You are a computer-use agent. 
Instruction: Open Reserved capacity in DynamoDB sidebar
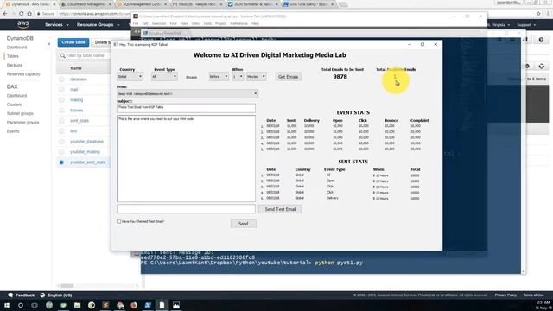pyautogui.click(x=23, y=74)
